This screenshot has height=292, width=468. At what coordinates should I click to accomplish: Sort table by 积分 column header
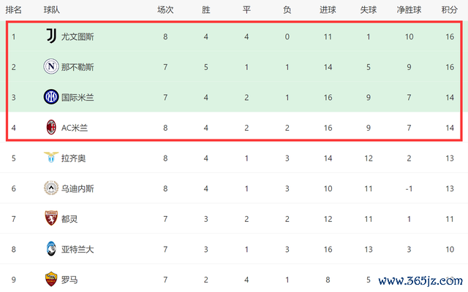point(450,9)
